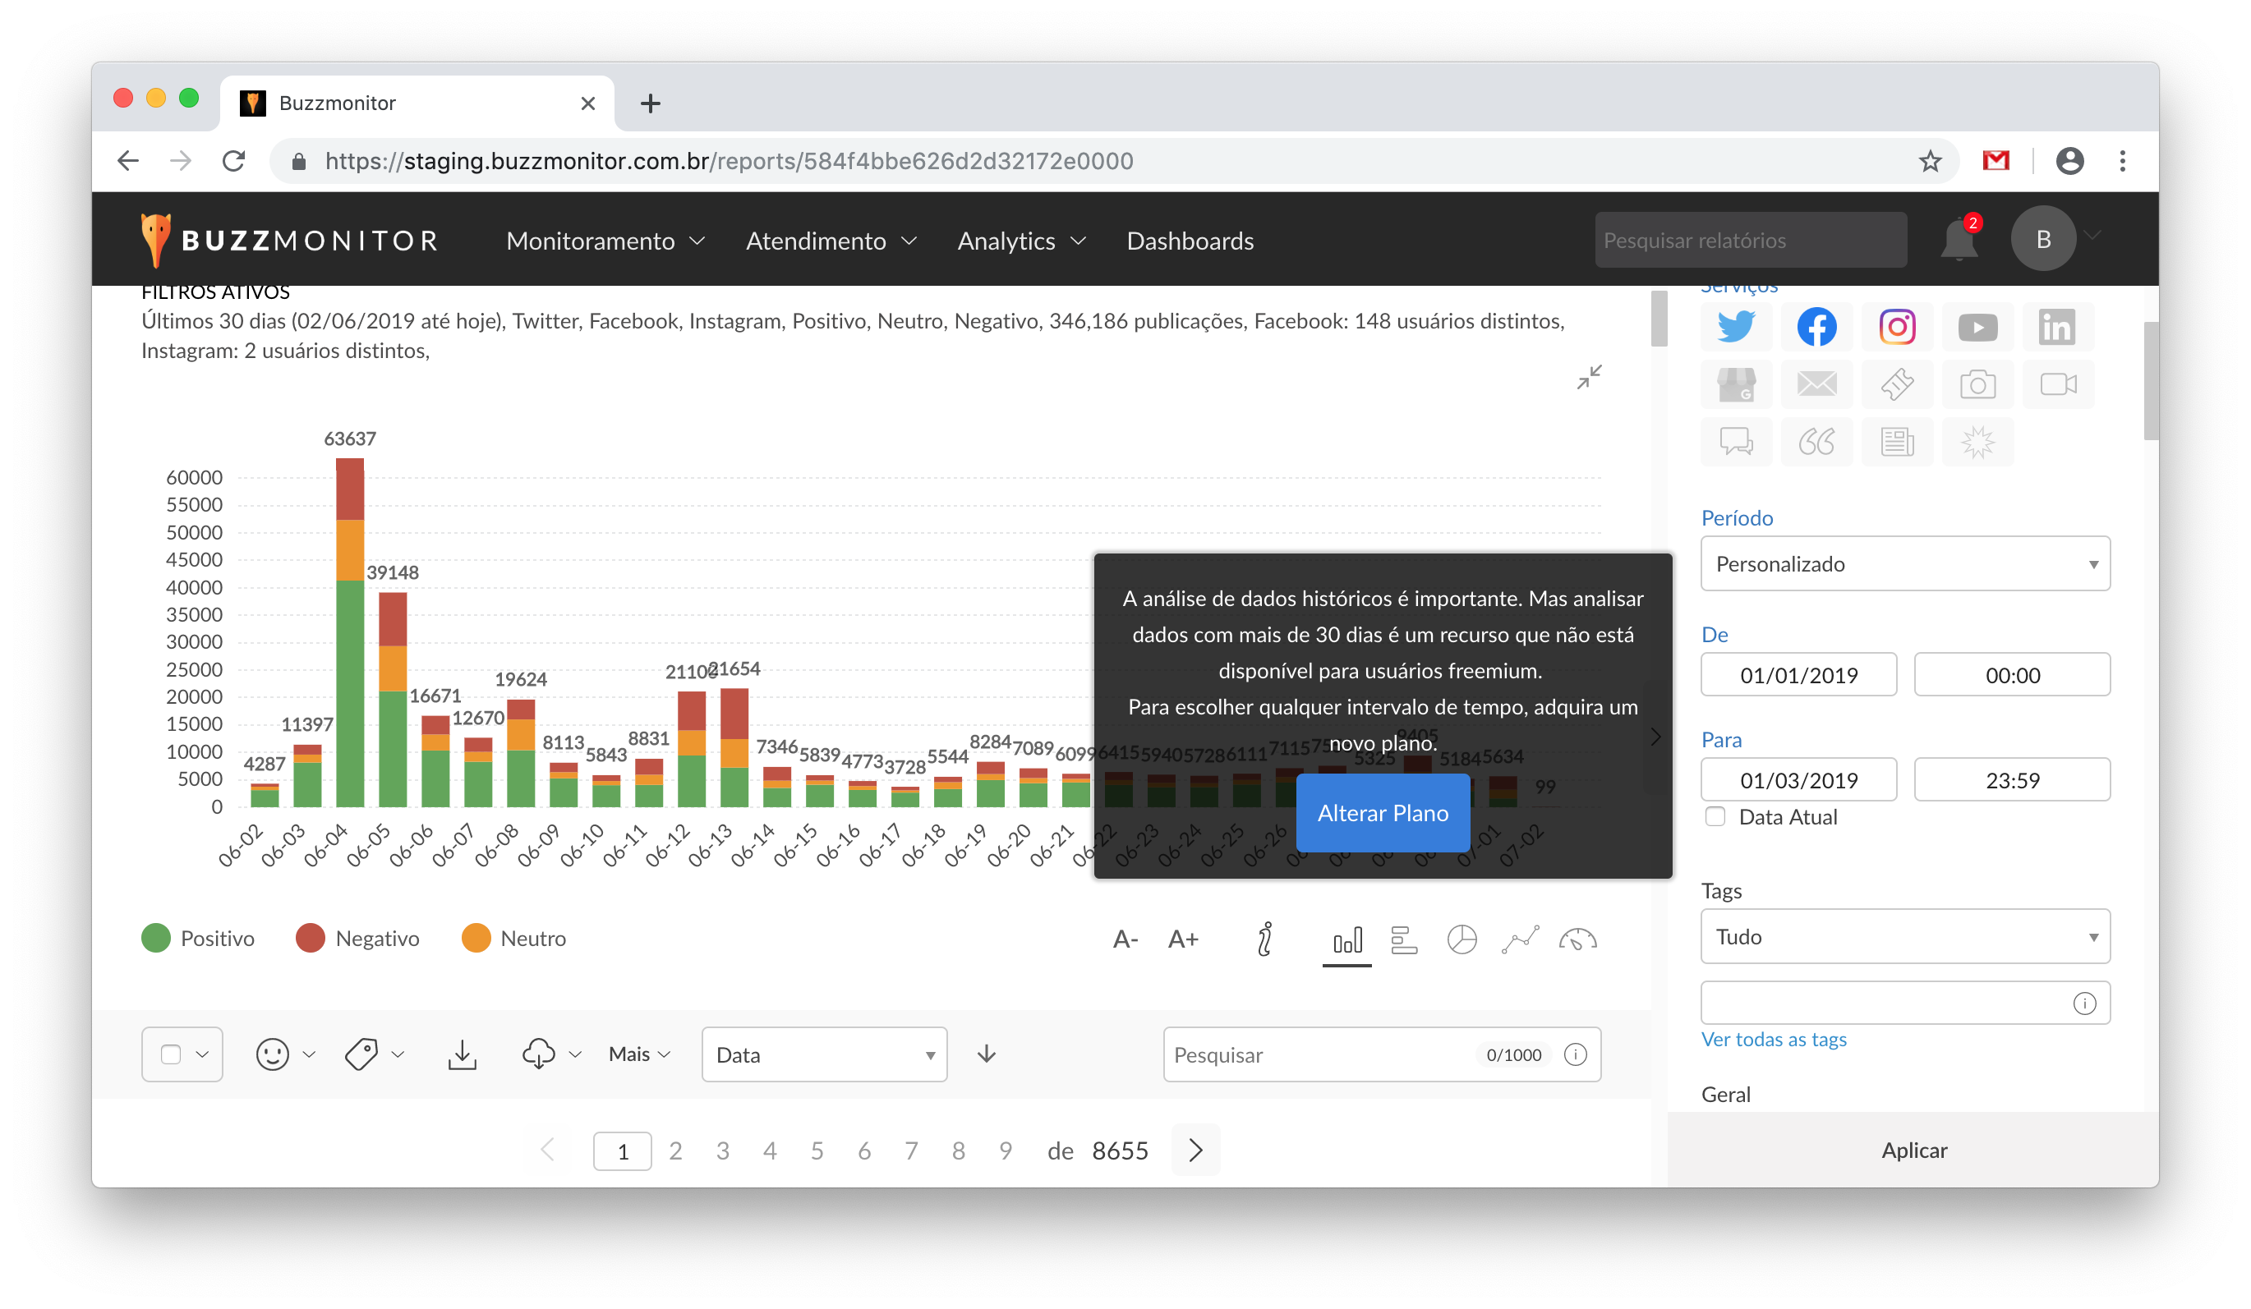Switch to line chart view

coord(1520,939)
